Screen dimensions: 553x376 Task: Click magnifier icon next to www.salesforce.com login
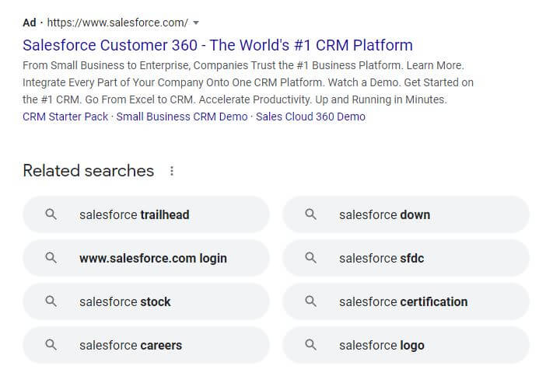(x=51, y=258)
